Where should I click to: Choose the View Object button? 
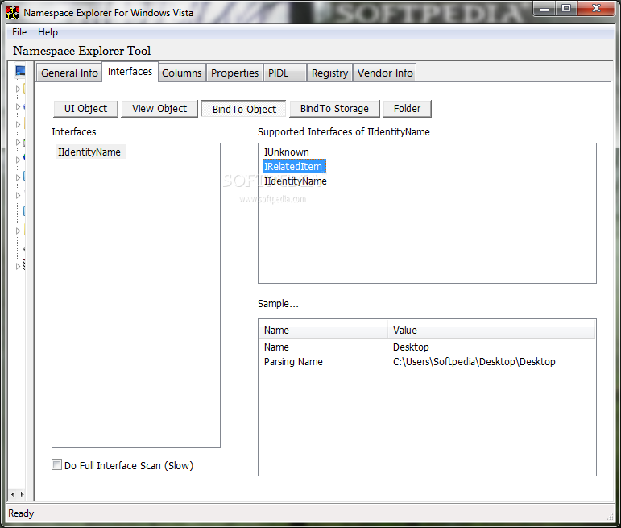point(159,109)
